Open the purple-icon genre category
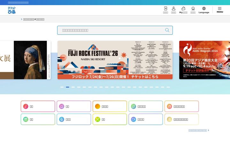This screenshot has height=144, width=230. click(x=74, y=106)
